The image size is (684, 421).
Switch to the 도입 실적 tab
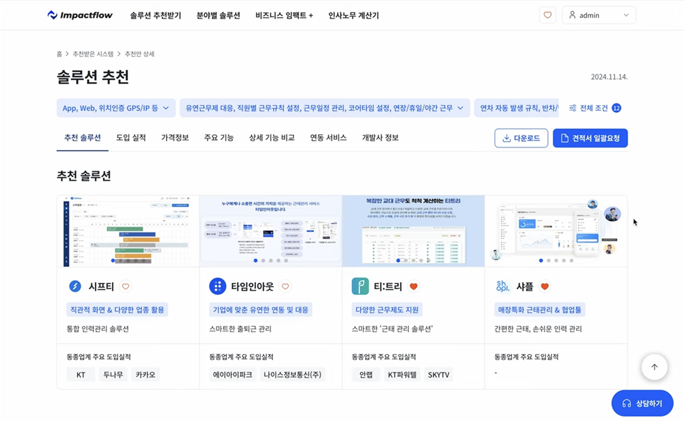point(131,138)
